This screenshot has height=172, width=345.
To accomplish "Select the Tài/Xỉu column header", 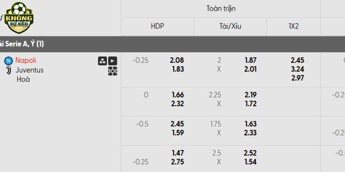I will 230,26.
